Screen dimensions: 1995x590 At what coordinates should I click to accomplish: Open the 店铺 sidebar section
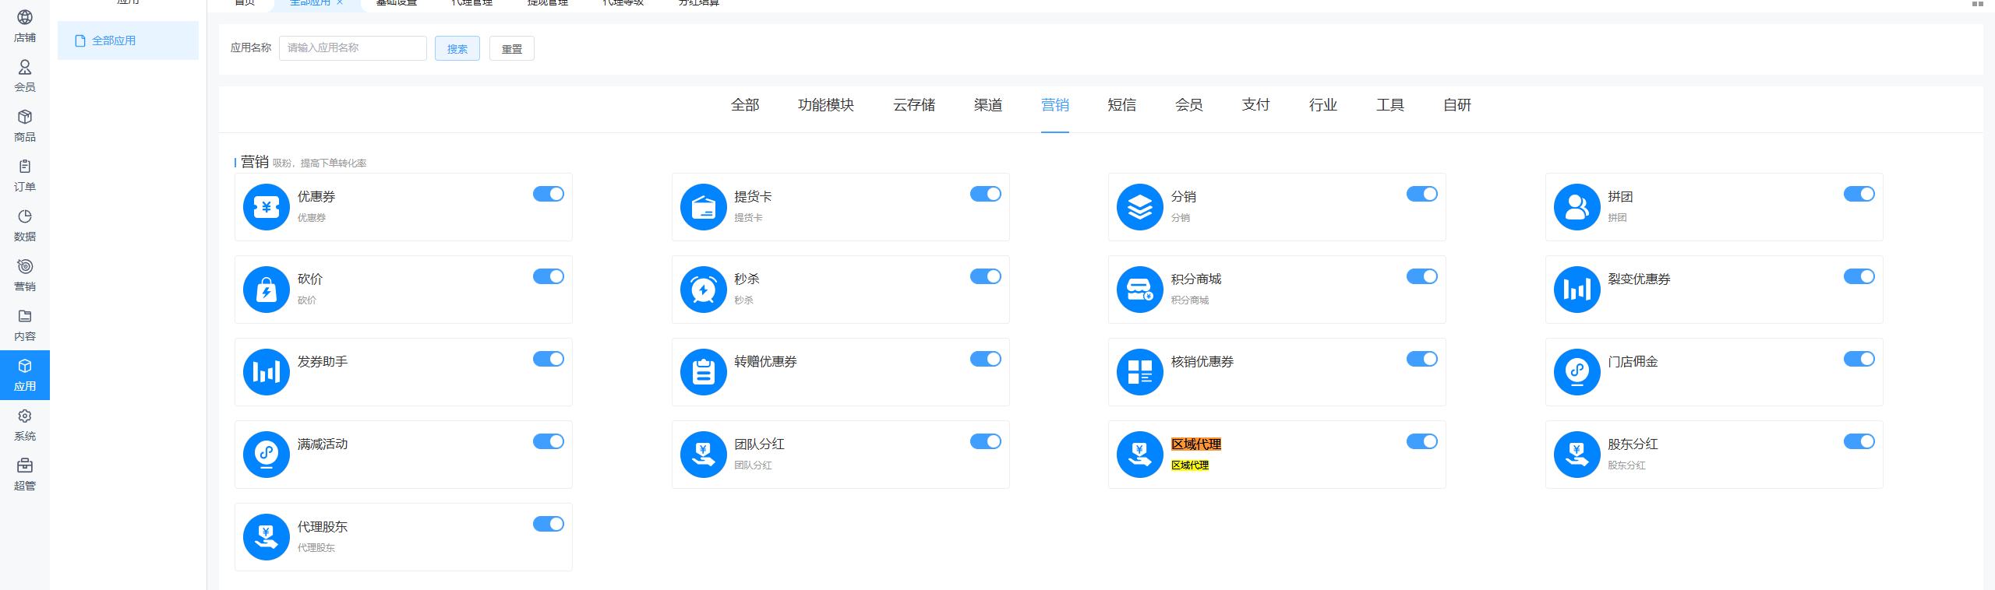[x=25, y=26]
